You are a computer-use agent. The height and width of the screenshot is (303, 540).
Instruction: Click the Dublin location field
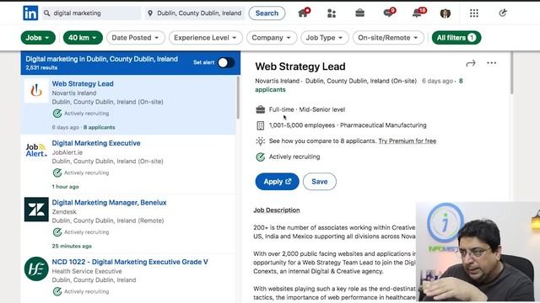point(195,13)
